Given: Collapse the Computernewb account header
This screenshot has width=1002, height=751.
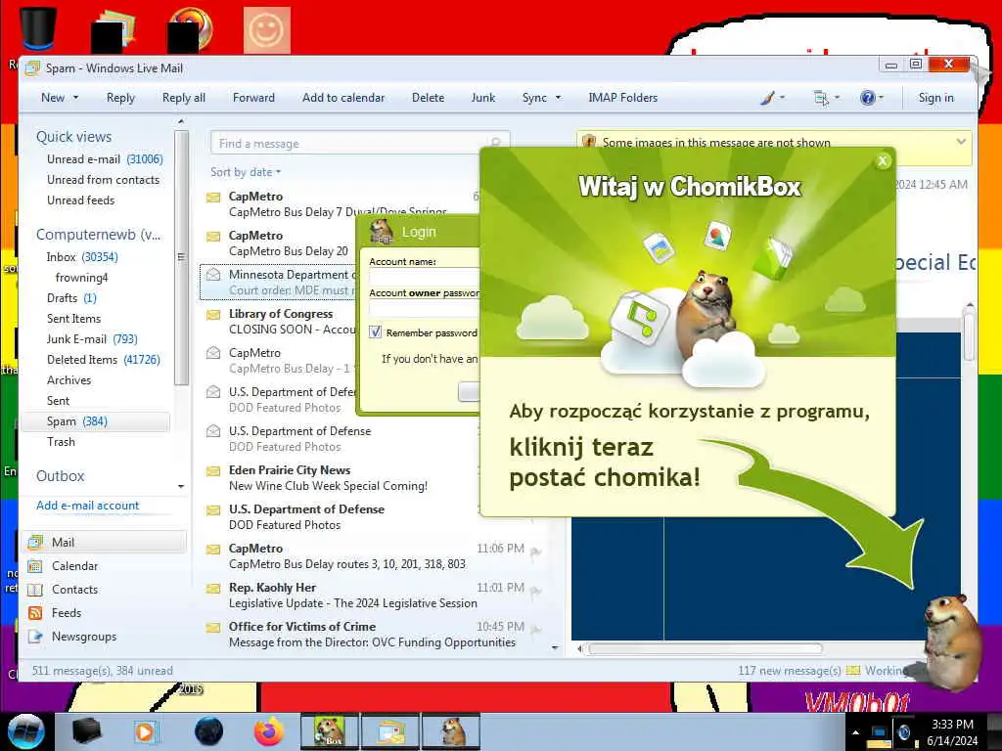Looking at the screenshot, I should click(99, 235).
